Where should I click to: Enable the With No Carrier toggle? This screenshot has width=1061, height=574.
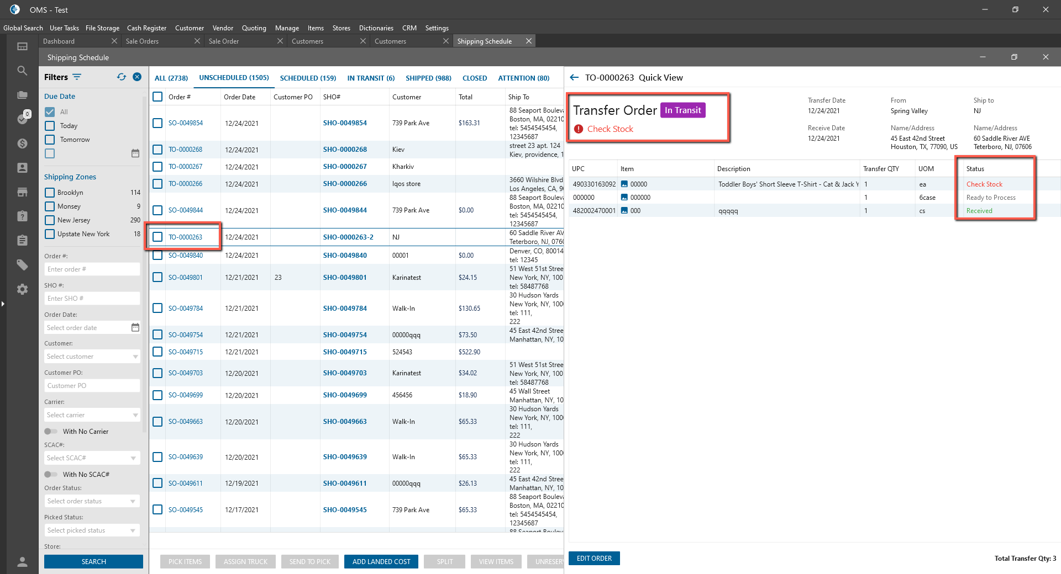(x=51, y=432)
